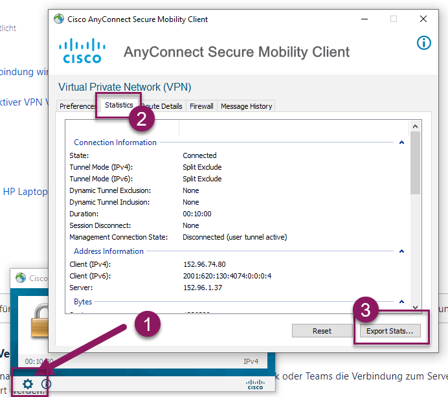Open the Preferences tab

77,106
